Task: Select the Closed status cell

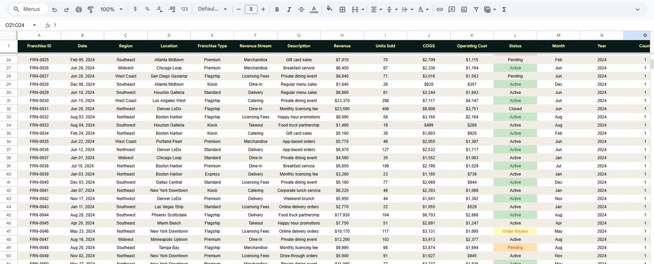Action: click(x=515, y=109)
